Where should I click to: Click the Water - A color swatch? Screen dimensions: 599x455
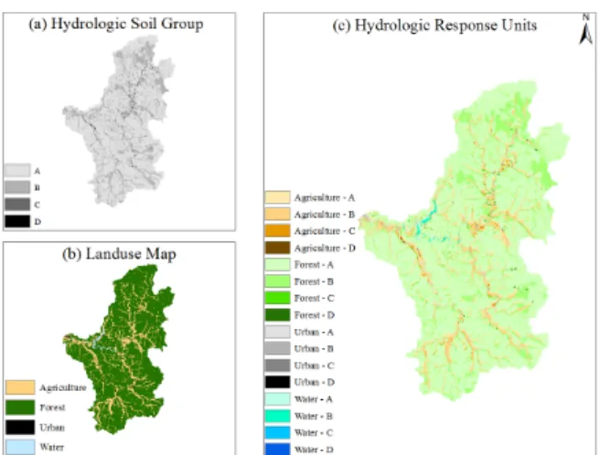[278, 399]
